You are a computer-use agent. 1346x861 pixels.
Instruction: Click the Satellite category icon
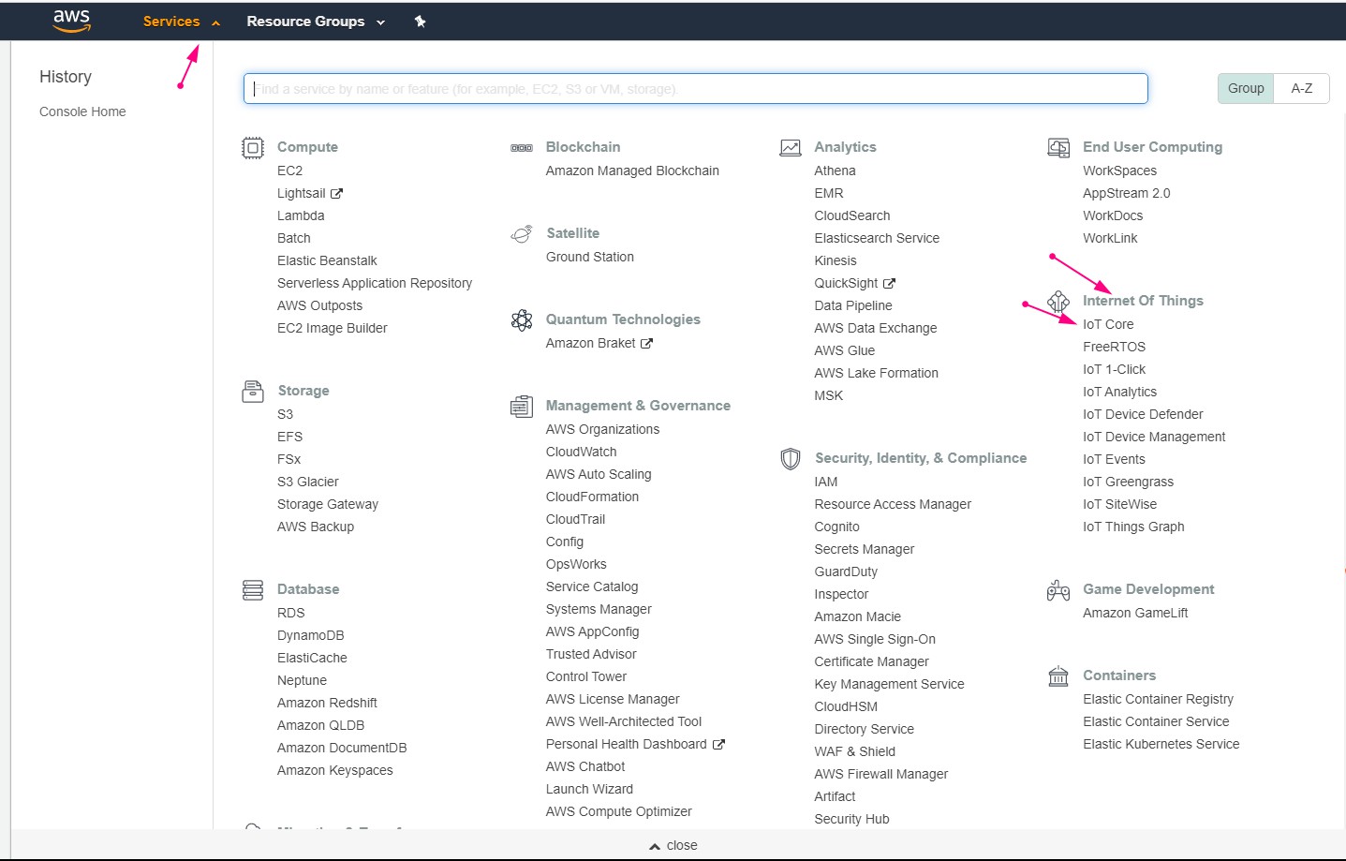[x=522, y=234]
